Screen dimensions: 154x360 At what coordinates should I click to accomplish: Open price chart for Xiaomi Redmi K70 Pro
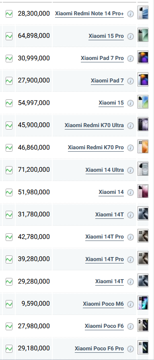point(9,148)
